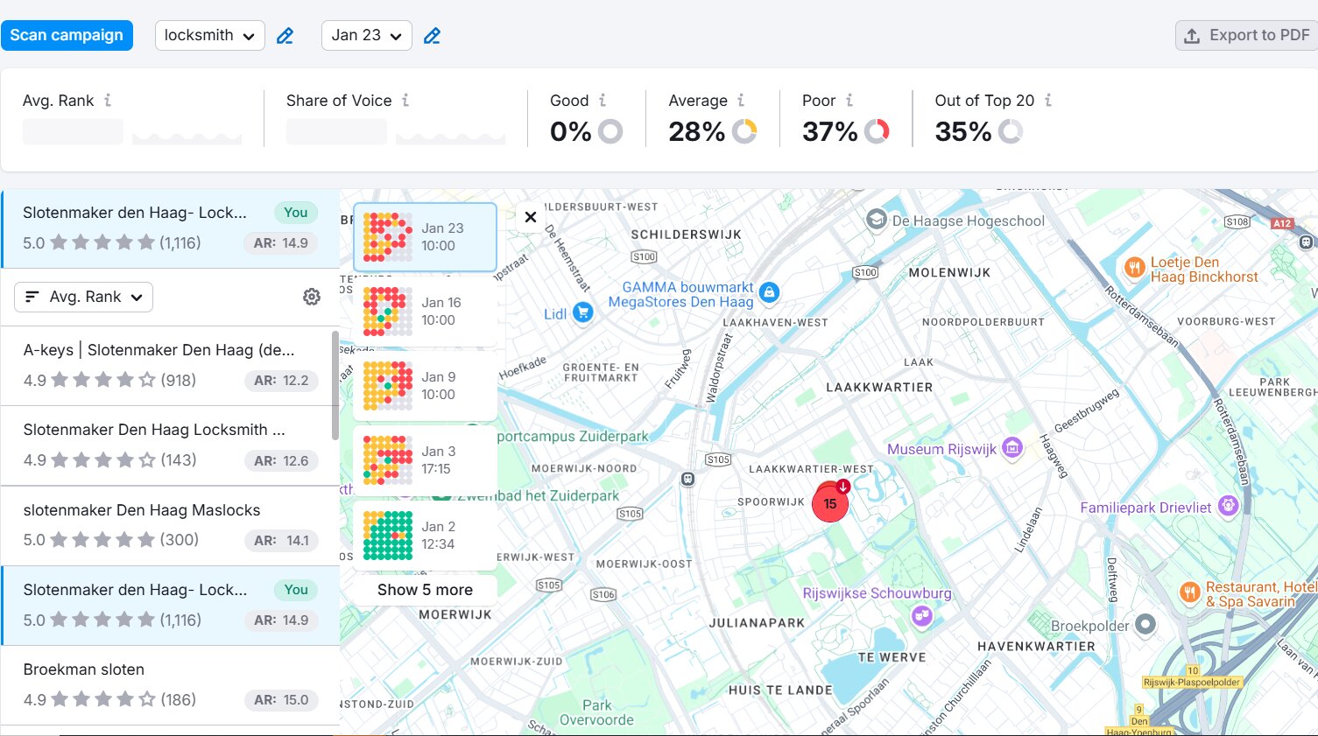Click the SCHILDERSWIJK district label
The width and height of the screenshot is (1318, 736).
[x=687, y=235]
